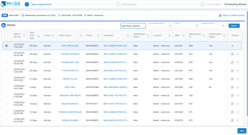248x135 pixels.
Task: Sort by Patient Name column arrows
Action: point(81,36)
